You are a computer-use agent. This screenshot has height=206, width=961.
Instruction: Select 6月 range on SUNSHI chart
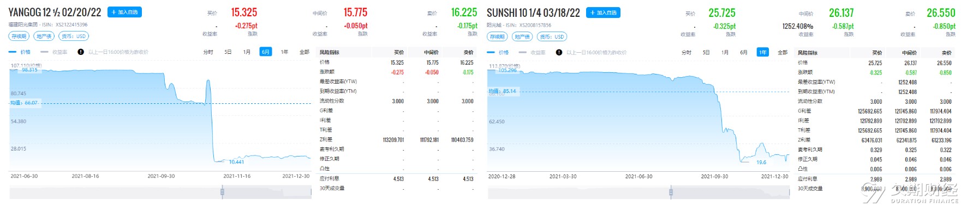tap(744, 53)
